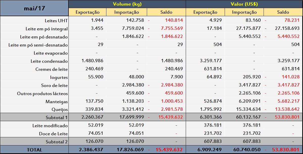Click the Saldo column header under Volume
This screenshot has width=303, height=154.
pos(166,12)
